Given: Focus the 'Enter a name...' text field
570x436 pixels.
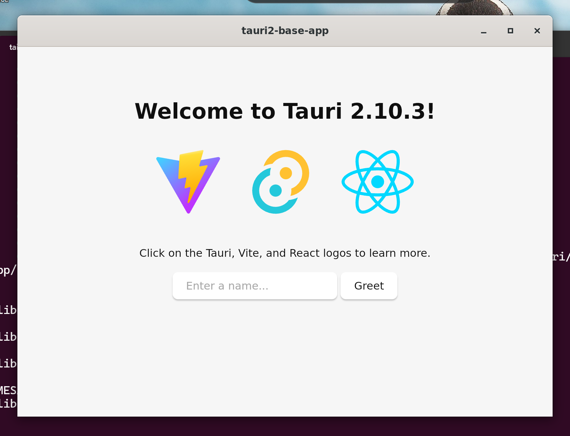Looking at the screenshot, I should [x=255, y=286].
